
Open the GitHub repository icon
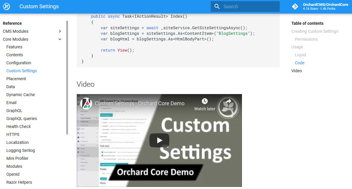click(x=295, y=6)
